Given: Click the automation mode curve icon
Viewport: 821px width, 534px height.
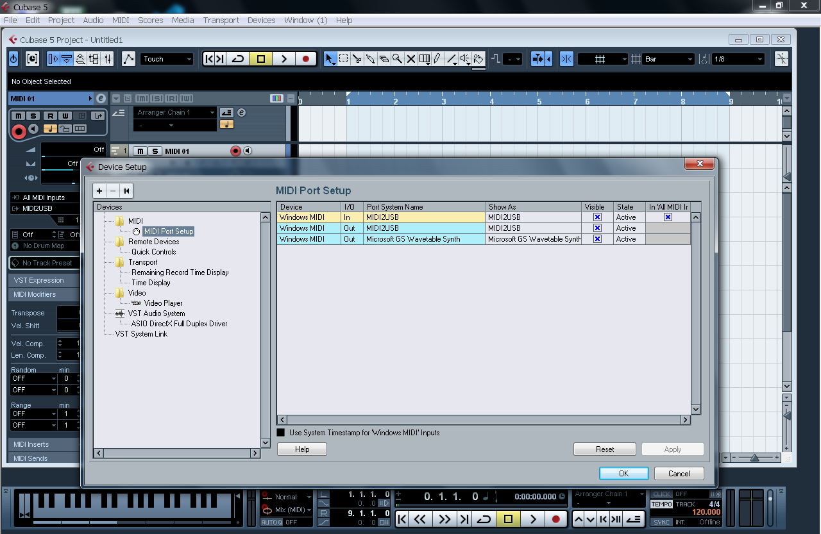Looking at the screenshot, I should [129, 59].
